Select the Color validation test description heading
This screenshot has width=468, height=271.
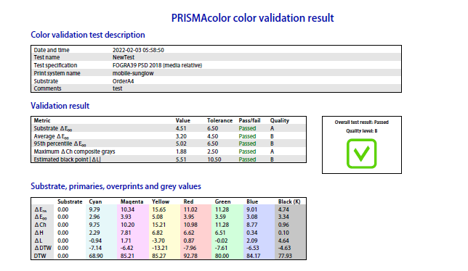[x=88, y=35]
